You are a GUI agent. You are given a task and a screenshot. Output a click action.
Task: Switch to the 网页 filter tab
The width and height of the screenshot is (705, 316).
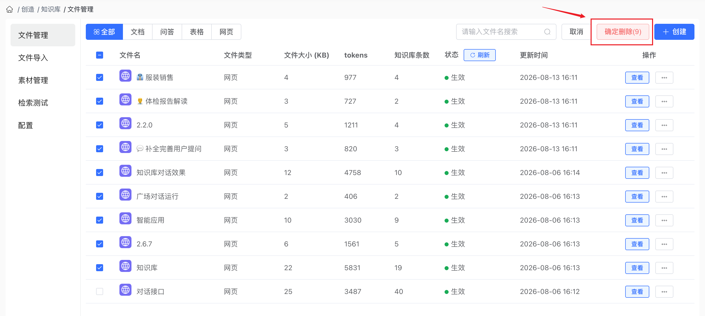tap(226, 32)
